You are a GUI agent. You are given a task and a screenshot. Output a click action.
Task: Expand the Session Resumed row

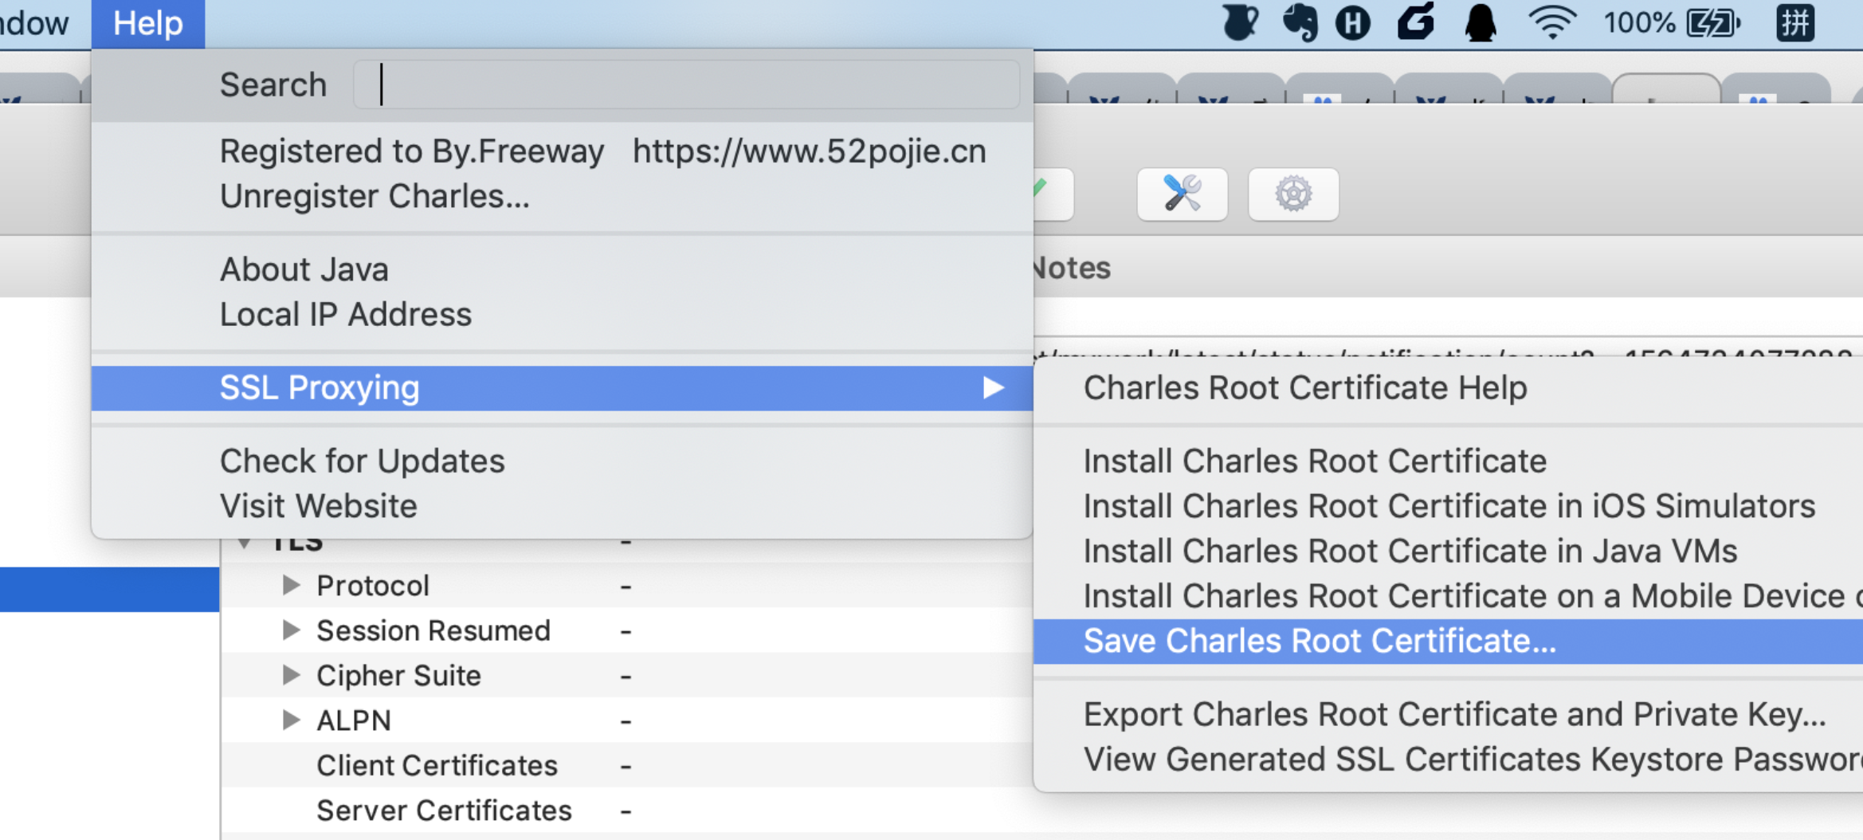(291, 630)
